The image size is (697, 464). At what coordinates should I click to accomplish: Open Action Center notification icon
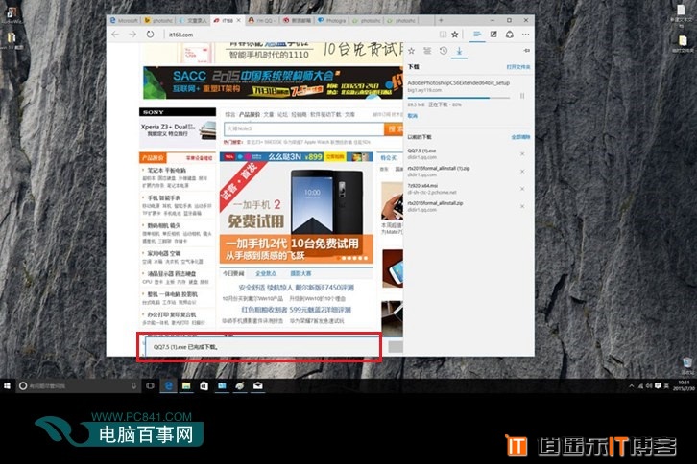[658, 385]
